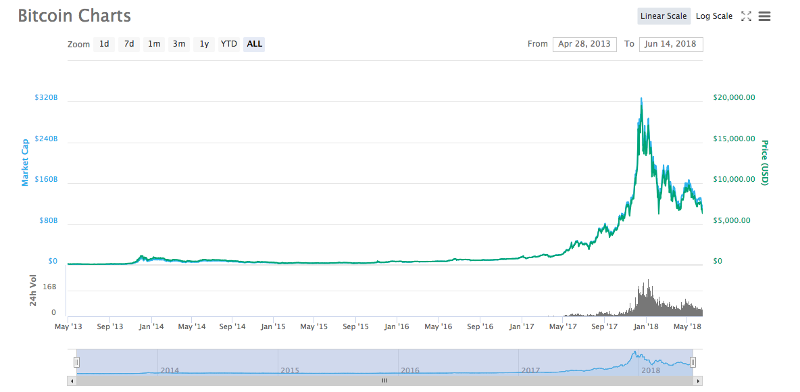Set zoom range to 1m
Image resolution: width=800 pixels, height=392 pixels.
(x=154, y=44)
